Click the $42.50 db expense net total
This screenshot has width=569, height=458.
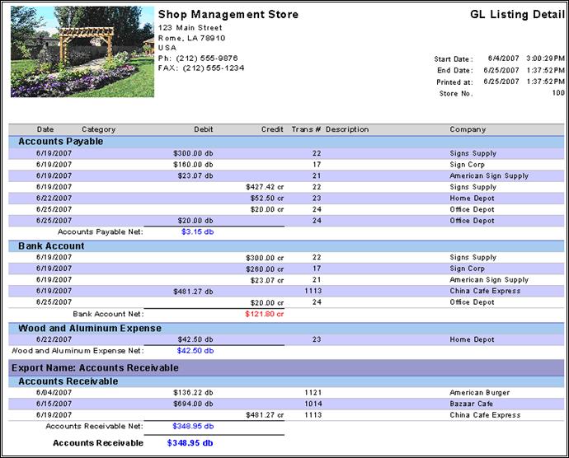pos(195,351)
